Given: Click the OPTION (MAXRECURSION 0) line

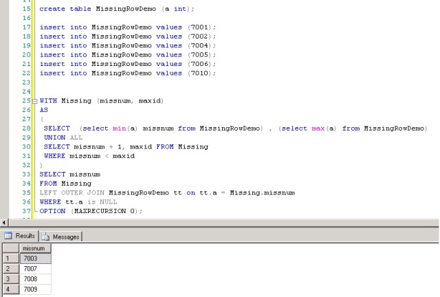Looking at the screenshot, I should 91,211.
